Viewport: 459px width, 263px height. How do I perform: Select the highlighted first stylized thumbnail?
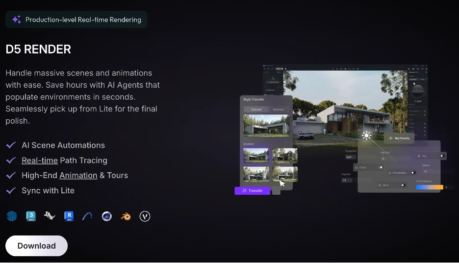(256, 155)
